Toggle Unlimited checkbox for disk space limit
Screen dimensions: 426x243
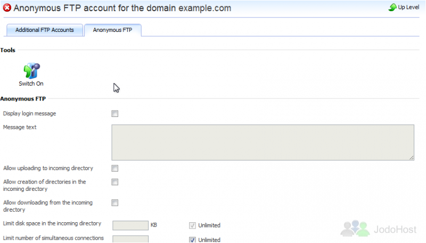tap(192, 225)
